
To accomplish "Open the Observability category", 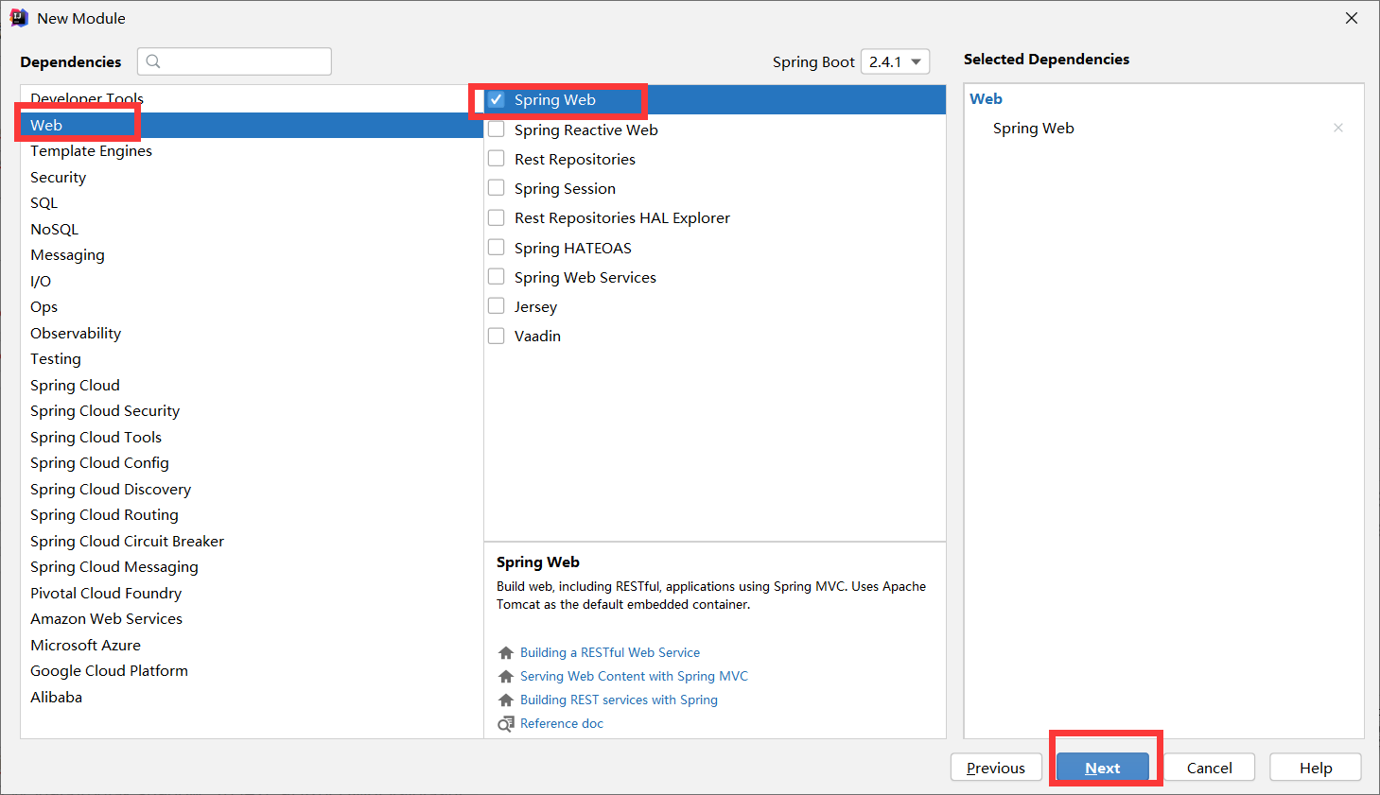I will coord(252,333).
